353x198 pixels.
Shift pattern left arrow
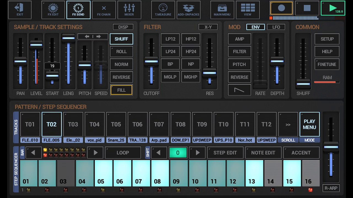pyautogui.click(x=158, y=153)
